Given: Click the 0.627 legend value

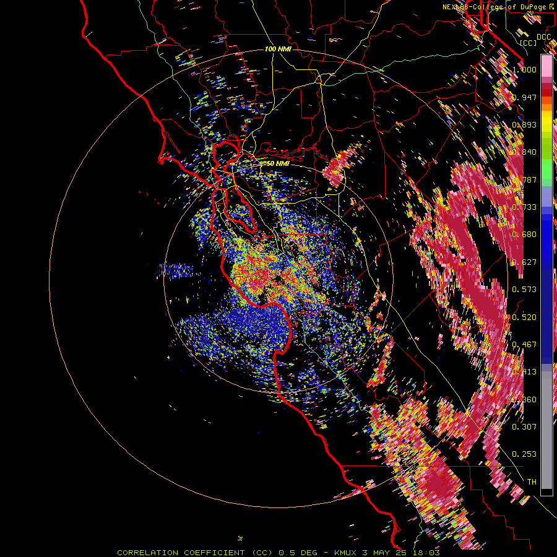Looking at the screenshot, I should (x=524, y=262).
